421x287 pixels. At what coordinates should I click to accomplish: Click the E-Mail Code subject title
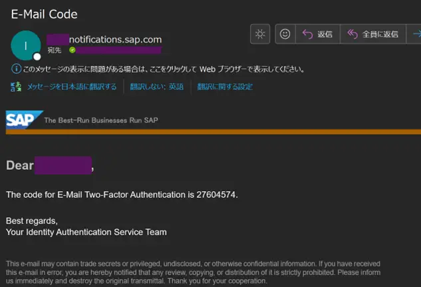pos(44,14)
